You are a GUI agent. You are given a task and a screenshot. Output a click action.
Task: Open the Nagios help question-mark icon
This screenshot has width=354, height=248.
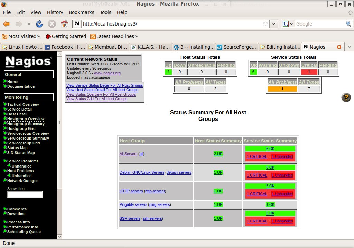pyautogui.click(x=346, y=97)
